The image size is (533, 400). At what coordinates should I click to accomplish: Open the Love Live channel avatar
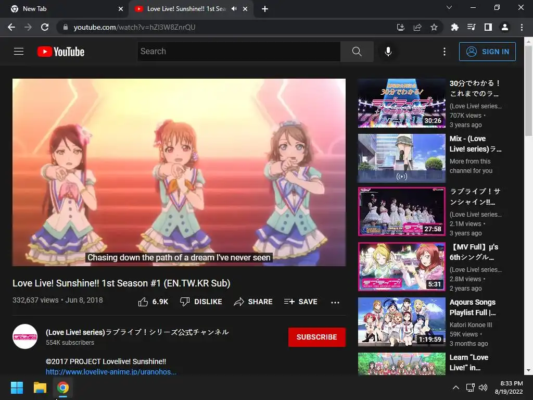click(25, 336)
